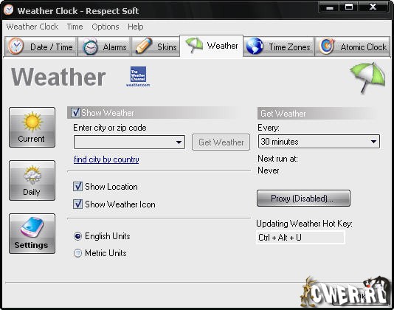Open the Daily forecast cloud icon button

(32, 180)
